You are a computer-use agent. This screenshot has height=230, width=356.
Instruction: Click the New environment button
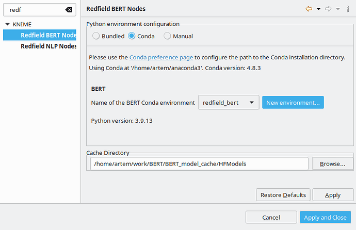tap(293, 103)
